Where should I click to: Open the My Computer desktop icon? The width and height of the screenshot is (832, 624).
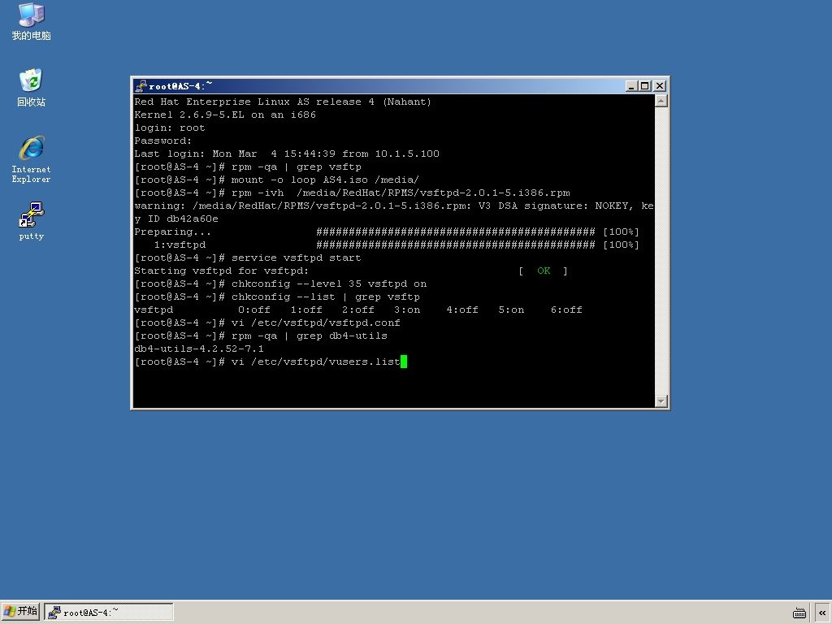pos(31,22)
